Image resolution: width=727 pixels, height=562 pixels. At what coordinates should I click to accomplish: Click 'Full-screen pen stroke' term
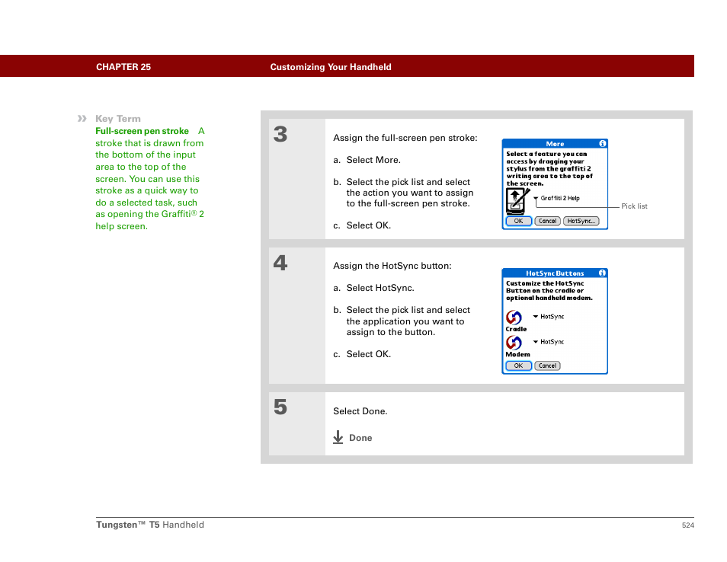[142, 131]
